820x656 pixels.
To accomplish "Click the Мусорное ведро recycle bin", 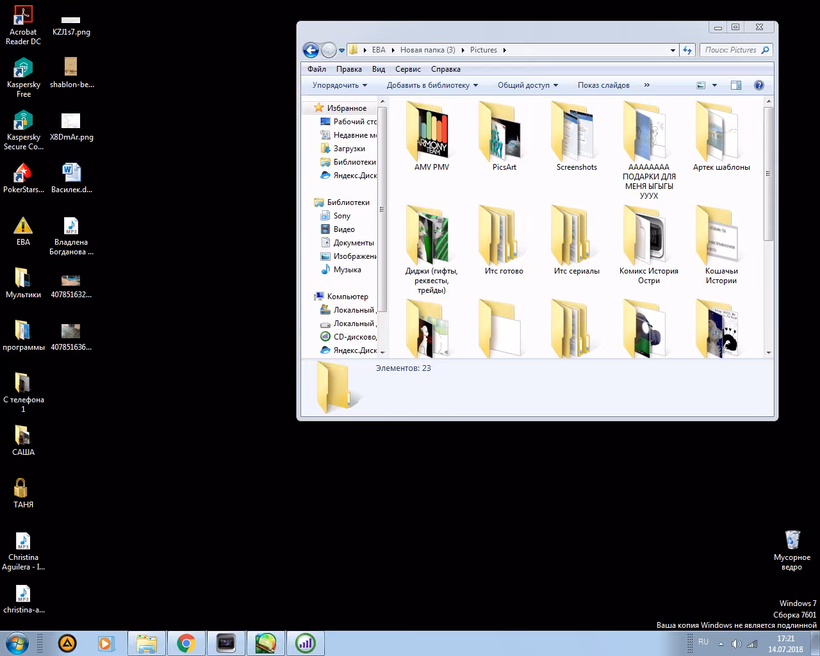I will [792, 550].
